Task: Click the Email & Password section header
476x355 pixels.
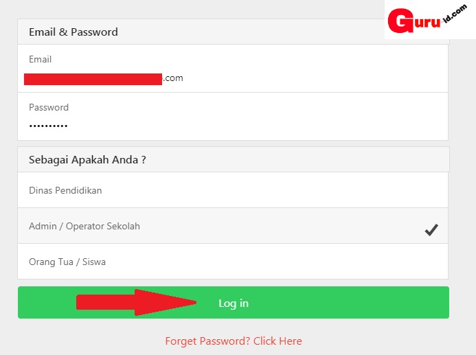Action: [73, 32]
